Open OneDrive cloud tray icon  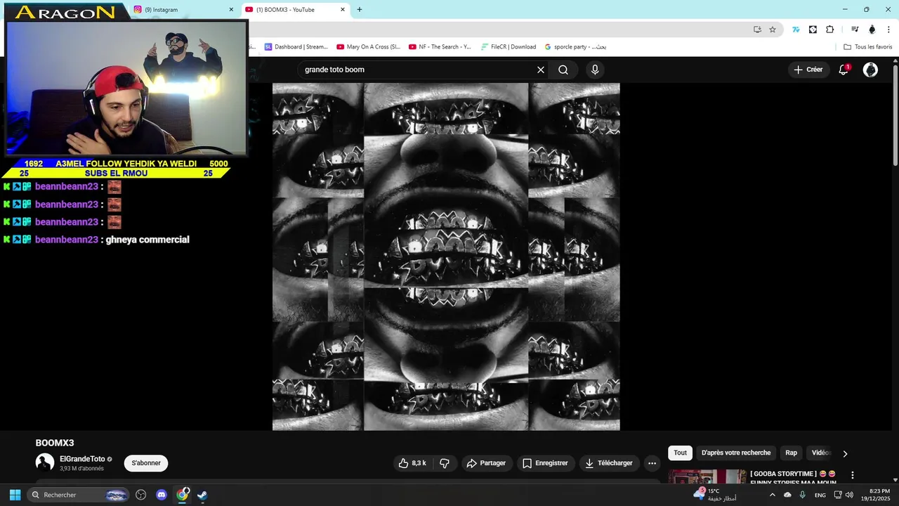click(787, 495)
